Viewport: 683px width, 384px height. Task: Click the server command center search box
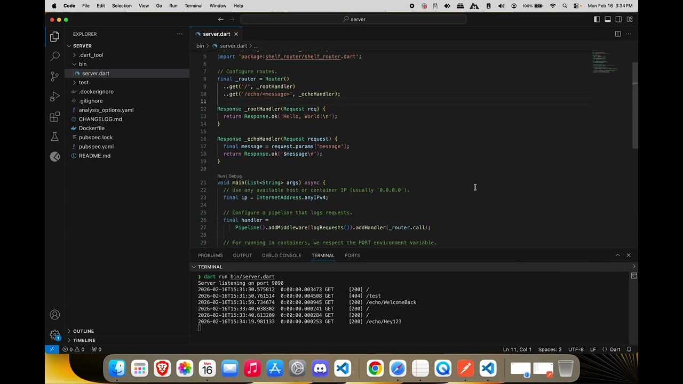[x=353, y=19]
